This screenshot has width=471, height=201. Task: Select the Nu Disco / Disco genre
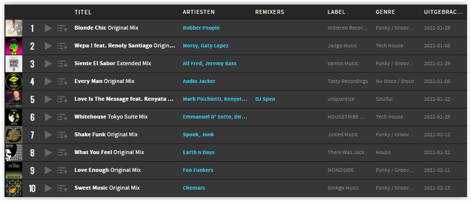click(x=395, y=81)
